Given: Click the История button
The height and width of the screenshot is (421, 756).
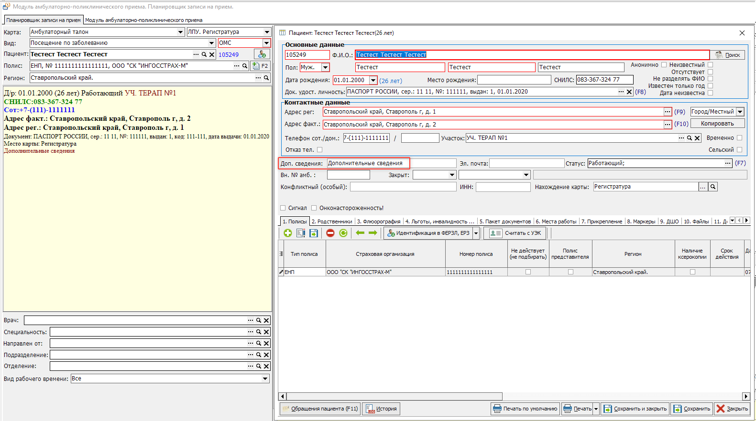Looking at the screenshot, I should click(382, 409).
